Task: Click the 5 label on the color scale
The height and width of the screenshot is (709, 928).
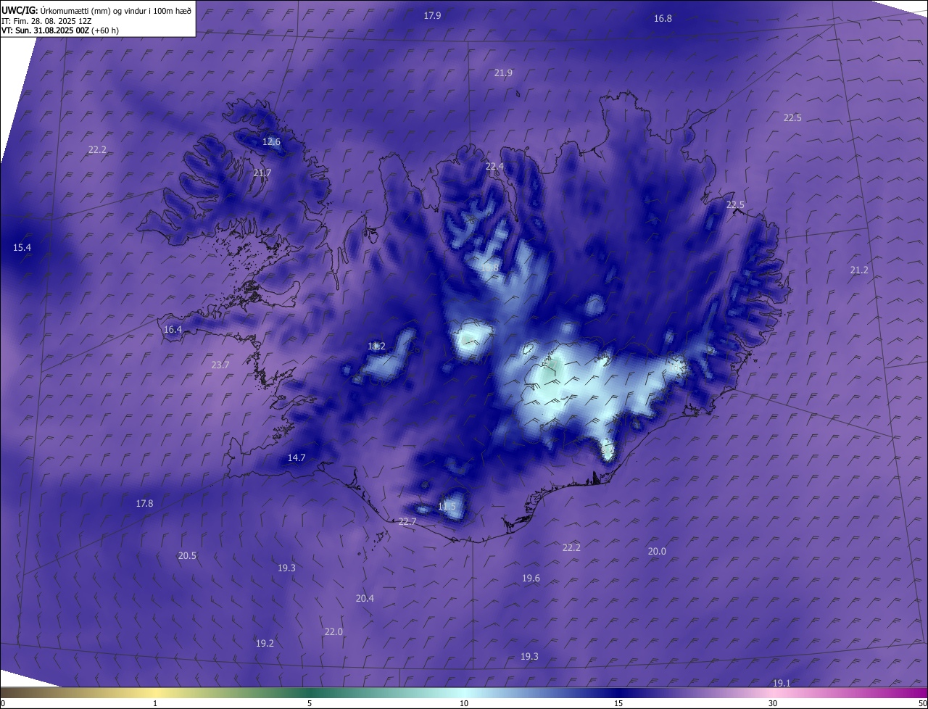Action: [x=310, y=703]
